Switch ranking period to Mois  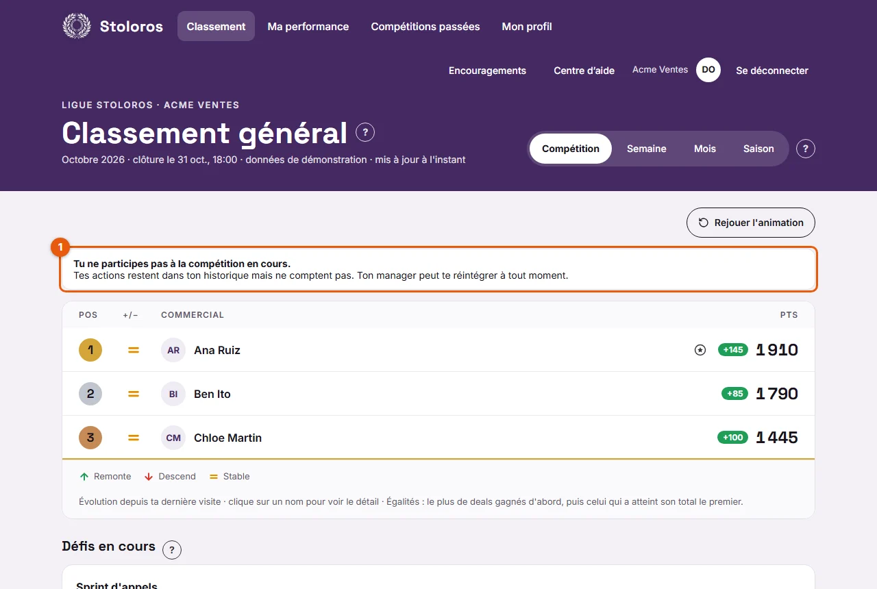coord(705,149)
